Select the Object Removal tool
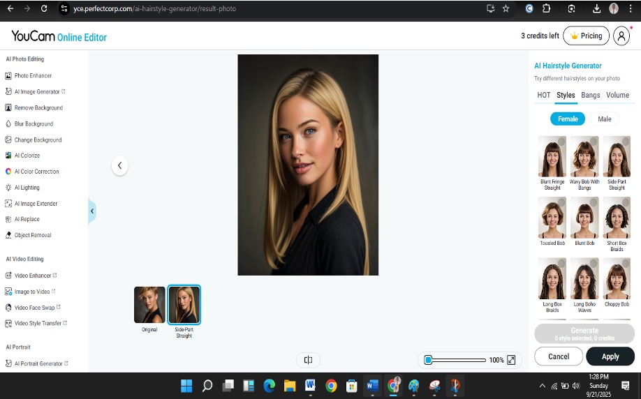 pyautogui.click(x=32, y=235)
